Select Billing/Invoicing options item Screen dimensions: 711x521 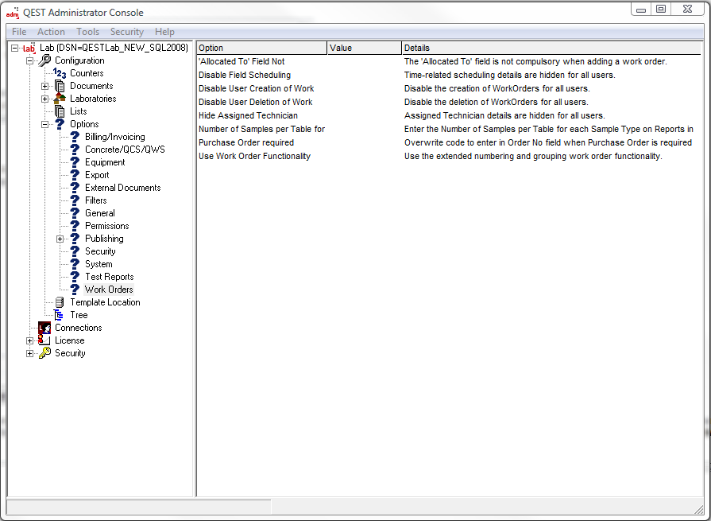114,137
